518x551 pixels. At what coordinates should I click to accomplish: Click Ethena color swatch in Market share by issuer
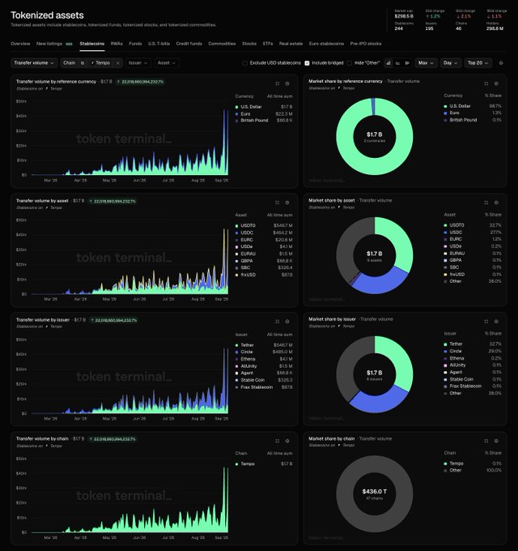click(x=445, y=358)
